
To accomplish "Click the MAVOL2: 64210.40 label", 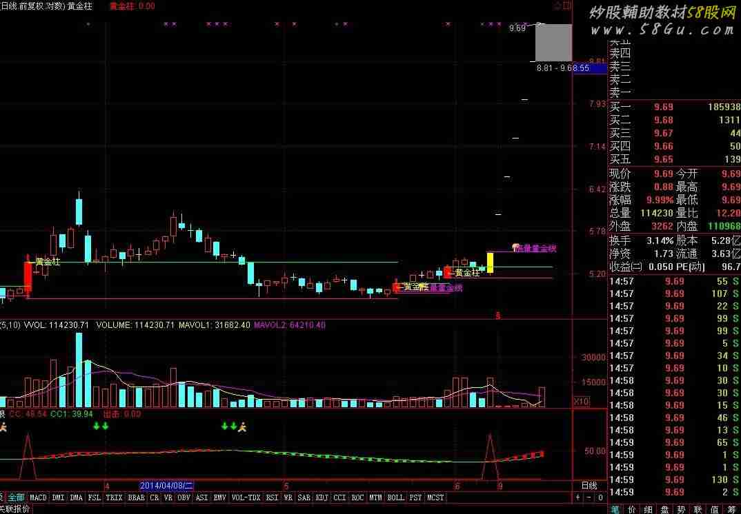I will pos(290,325).
